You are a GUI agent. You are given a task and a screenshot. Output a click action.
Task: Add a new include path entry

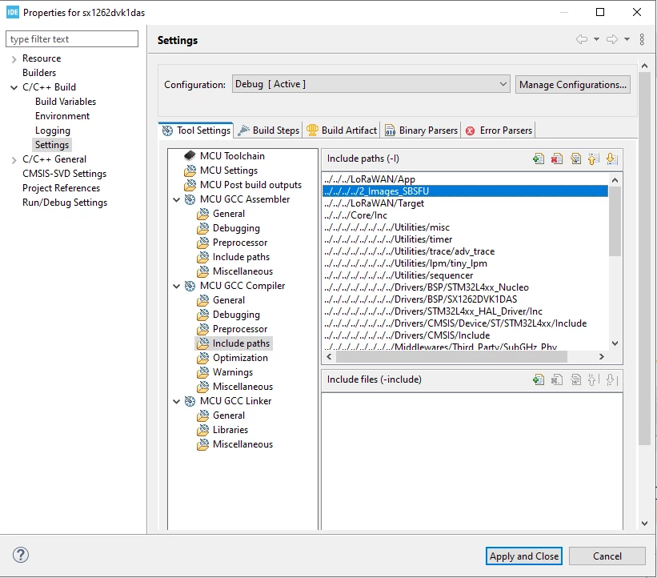[x=539, y=159]
